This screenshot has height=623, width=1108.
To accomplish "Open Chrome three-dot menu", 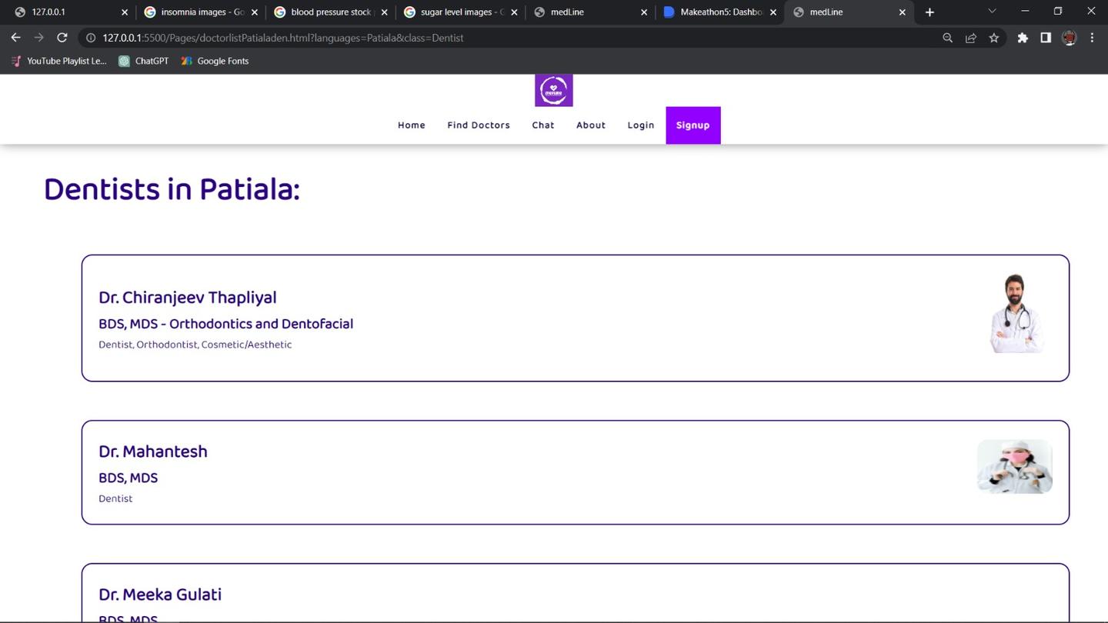I will pyautogui.click(x=1092, y=38).
